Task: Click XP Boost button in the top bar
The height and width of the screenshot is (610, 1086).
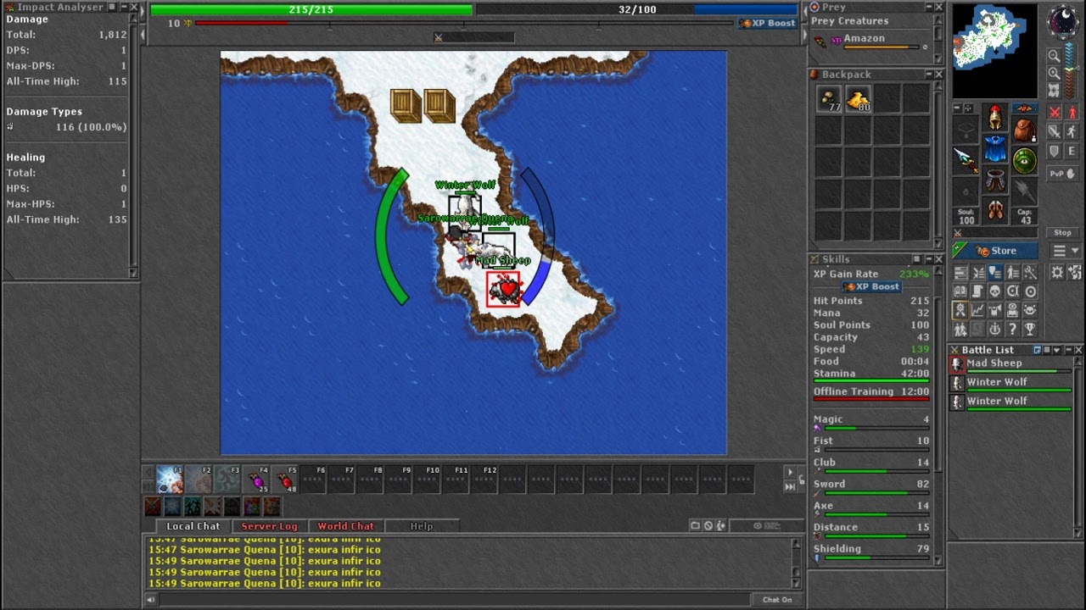Action: coord(768,23)
